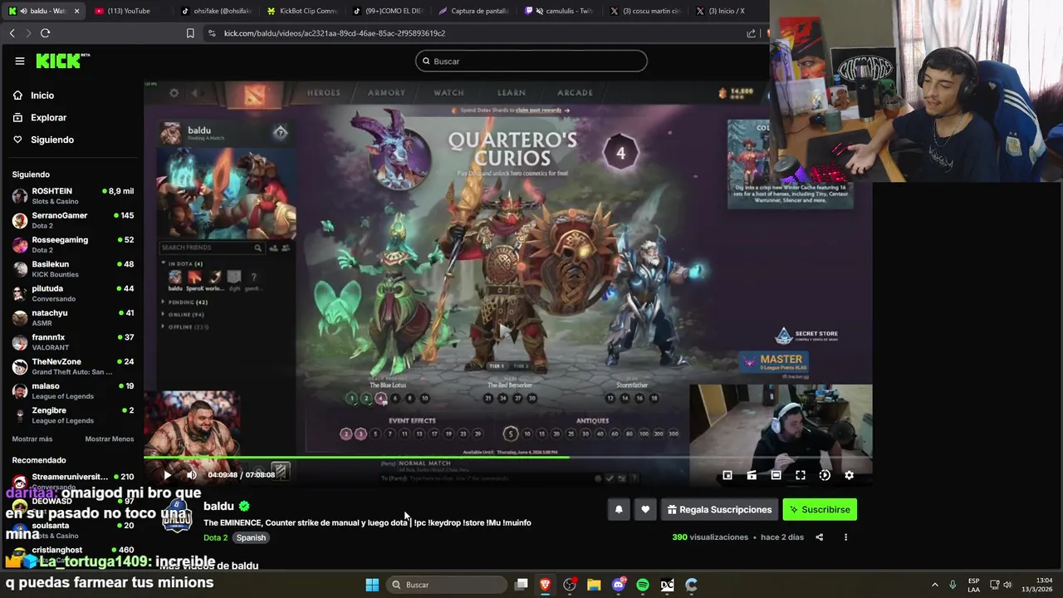1063x598 pixels.
Task: Open Zengibre channel in sidebar
Action: [x=73, y=415]
